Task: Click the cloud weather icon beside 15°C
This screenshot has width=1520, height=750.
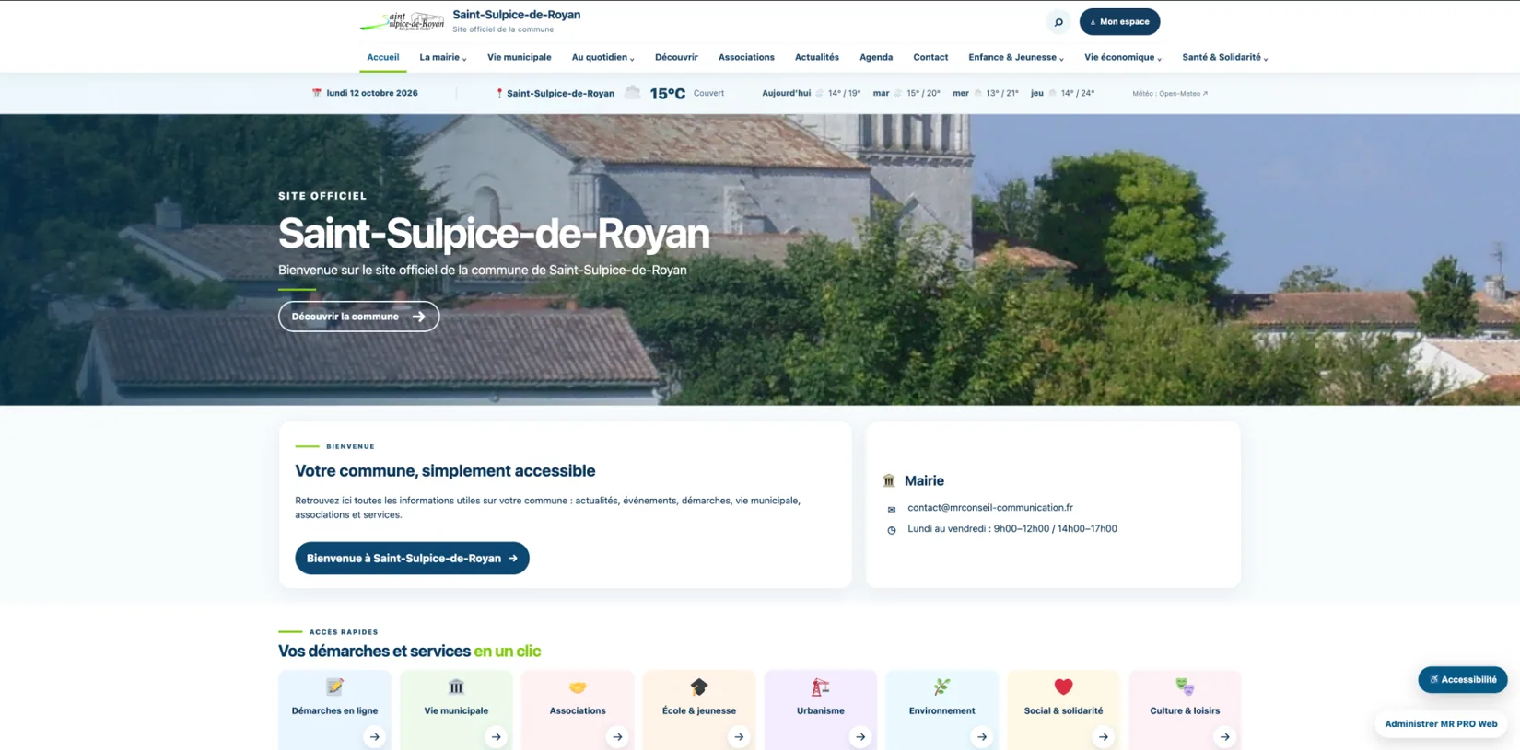Action: [x=632, y=93]
